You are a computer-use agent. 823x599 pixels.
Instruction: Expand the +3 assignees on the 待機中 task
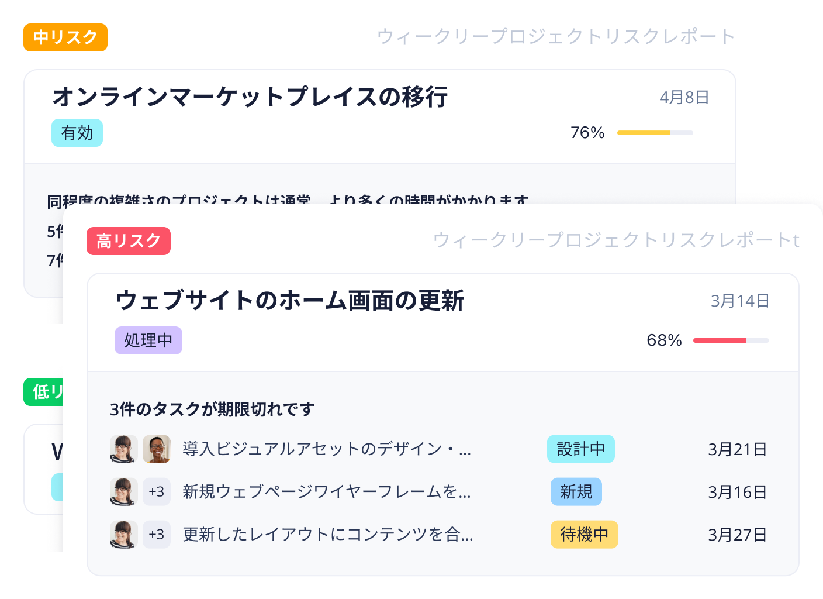pos(156,534)
